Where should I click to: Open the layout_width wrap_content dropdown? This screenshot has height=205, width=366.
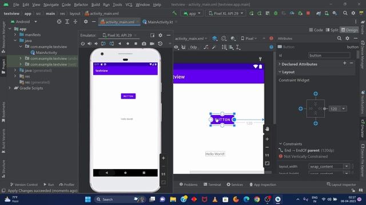coord(347,166)
